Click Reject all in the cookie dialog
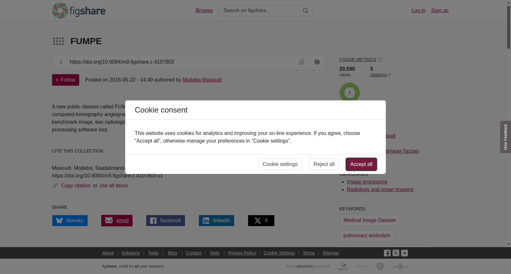Image resolution: width=511 pixels, height=274 pixels. (324, 164)
